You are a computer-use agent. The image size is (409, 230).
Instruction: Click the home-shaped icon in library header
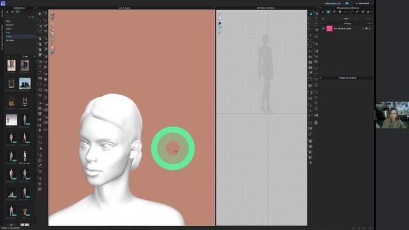(12, 11)
